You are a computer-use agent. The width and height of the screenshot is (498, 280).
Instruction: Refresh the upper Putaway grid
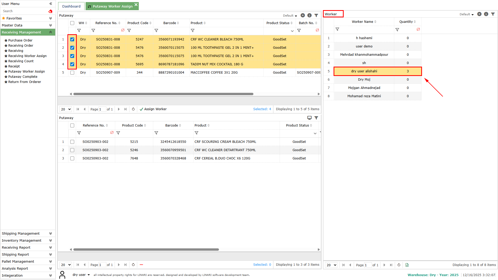pos(133,109)
